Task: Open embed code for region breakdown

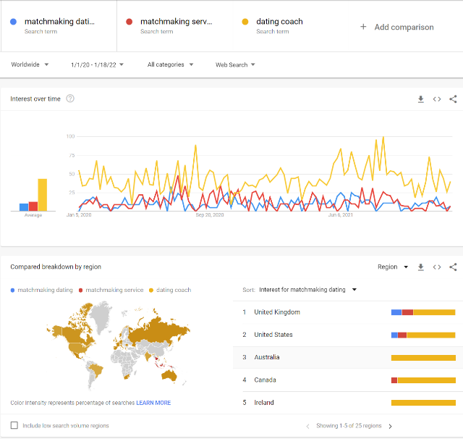Action: (437, 267)
